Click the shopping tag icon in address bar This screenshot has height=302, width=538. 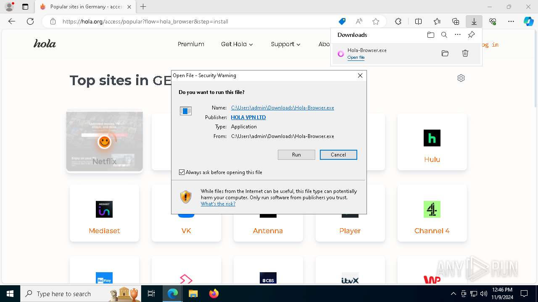coord(342,21)
